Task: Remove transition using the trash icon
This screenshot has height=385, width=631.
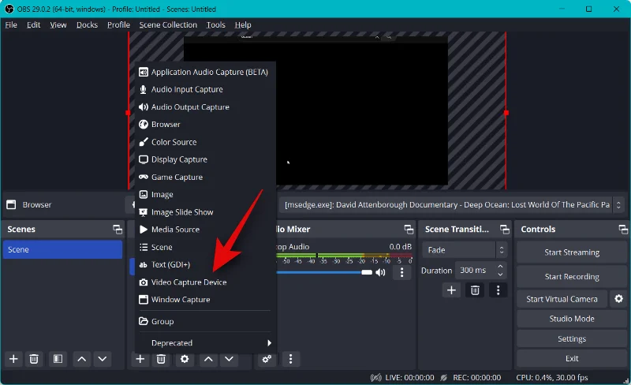Action: coord(475,290)
